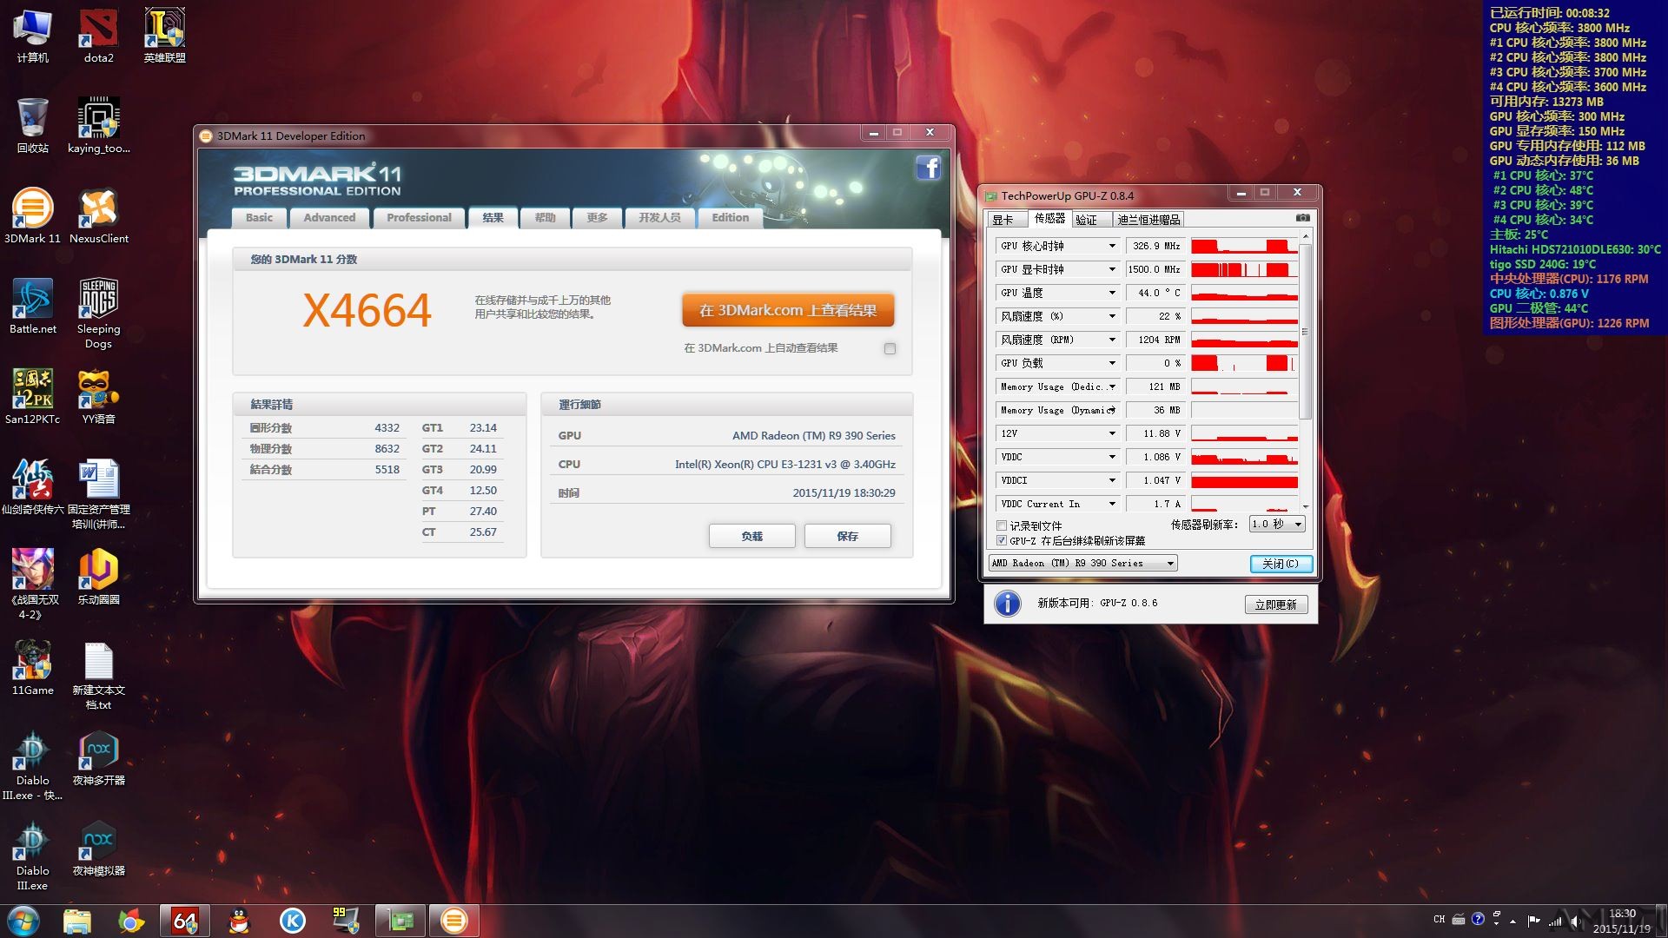
Task: Select the 计算机 desktop icon
Action: (32, 36)
